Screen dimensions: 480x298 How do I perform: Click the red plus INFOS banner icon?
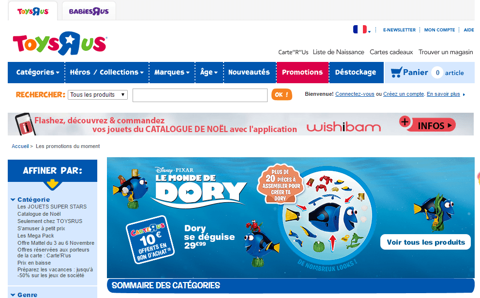427,124
